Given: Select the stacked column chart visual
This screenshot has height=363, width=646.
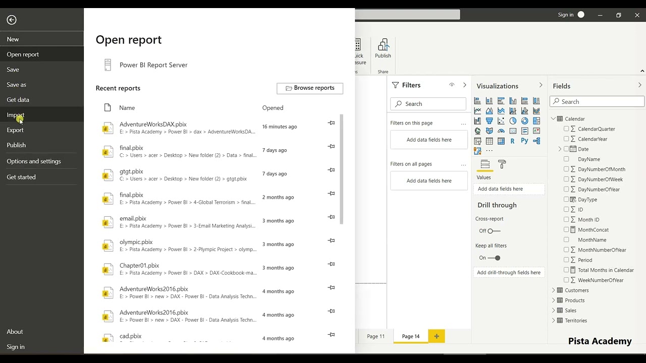Looking at the screenshot, I should (489, 101).
